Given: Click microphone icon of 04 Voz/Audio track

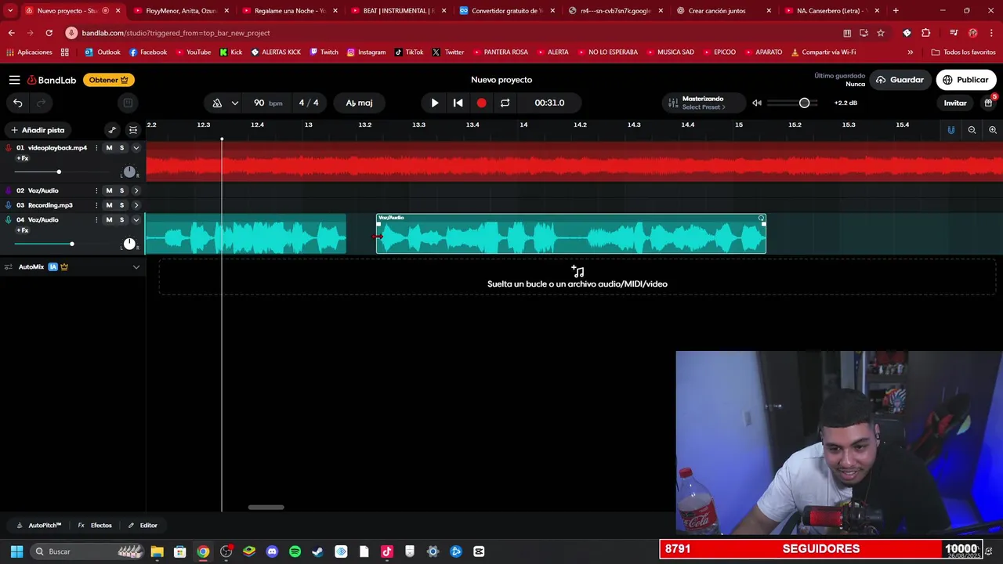Looking at the screenshot, I should pos(9,220).
